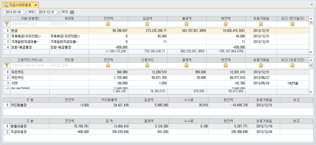Sort by 수수료 header in 카드매출장 table
Screen dimensions: 316x145
coord(189,100)
